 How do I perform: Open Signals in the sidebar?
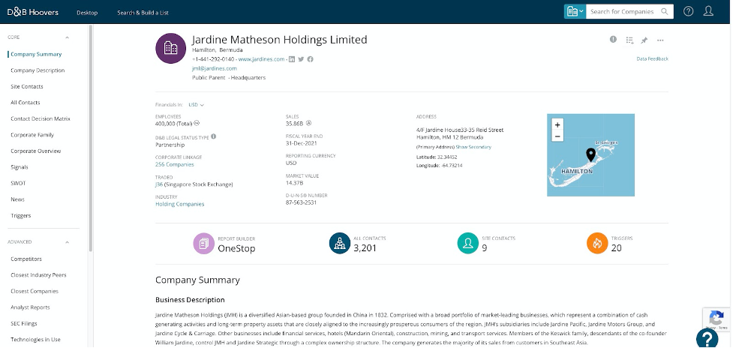tap(20, 167)
